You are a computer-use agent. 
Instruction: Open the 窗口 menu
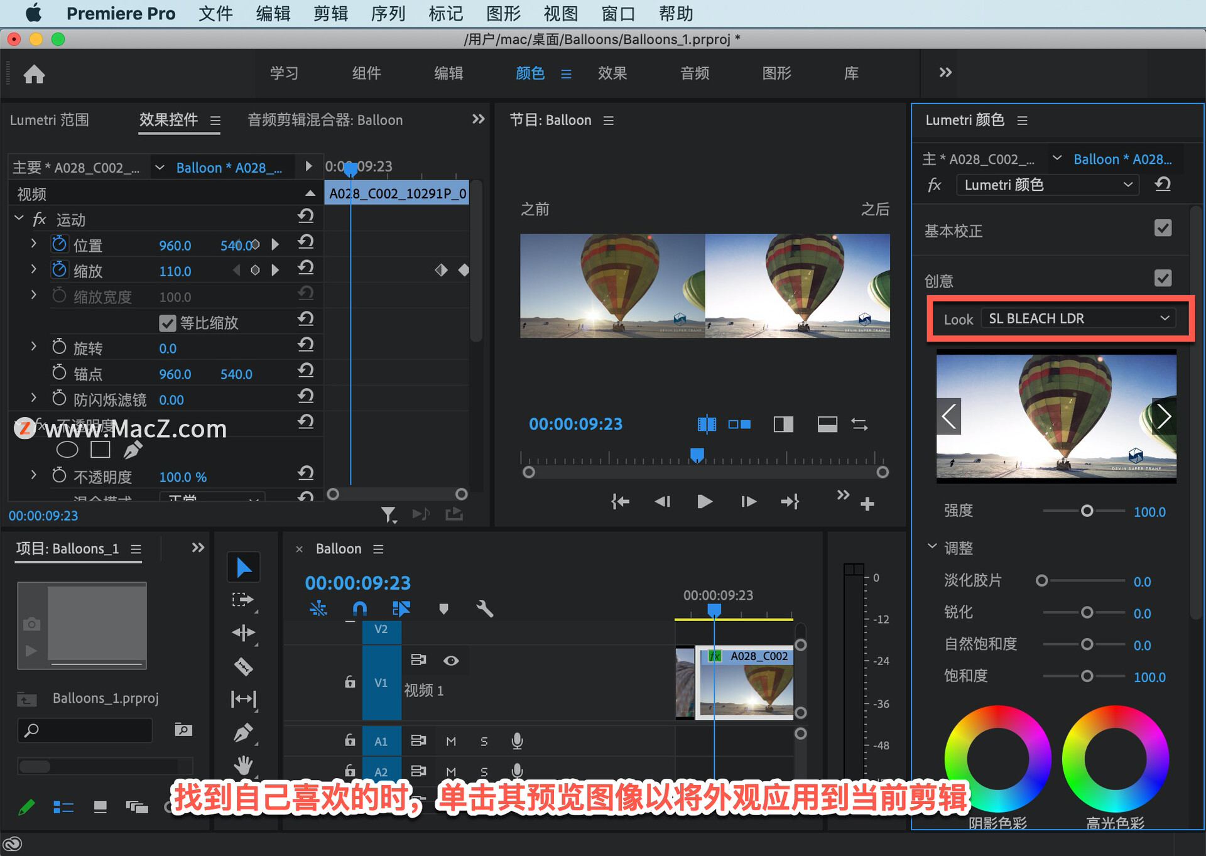pos(618,13)
